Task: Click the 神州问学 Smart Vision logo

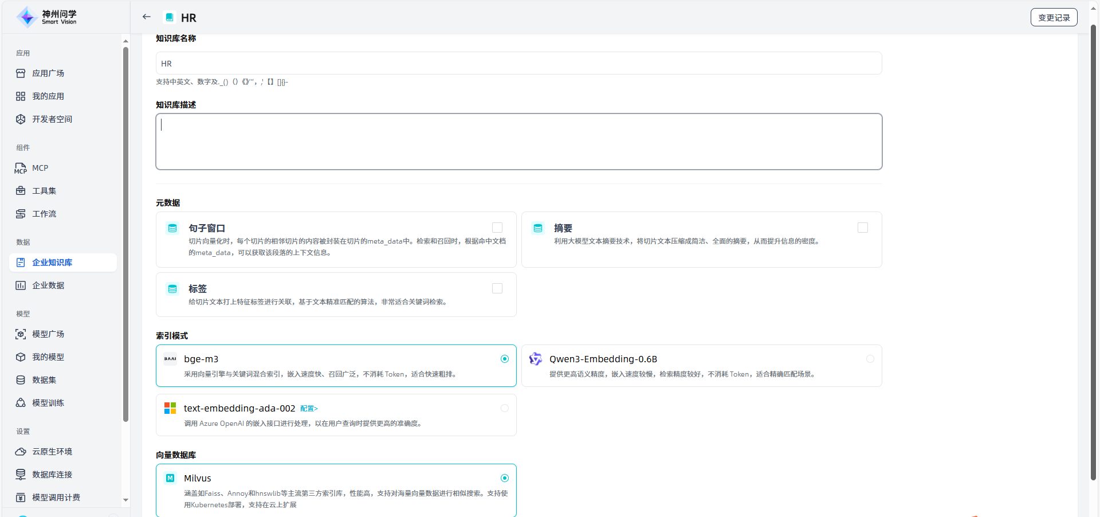Action: [x=47, y=17]
